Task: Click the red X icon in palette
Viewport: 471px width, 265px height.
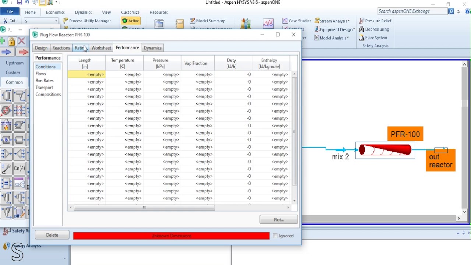Action: pyautogui.click(x=21, y=41)
